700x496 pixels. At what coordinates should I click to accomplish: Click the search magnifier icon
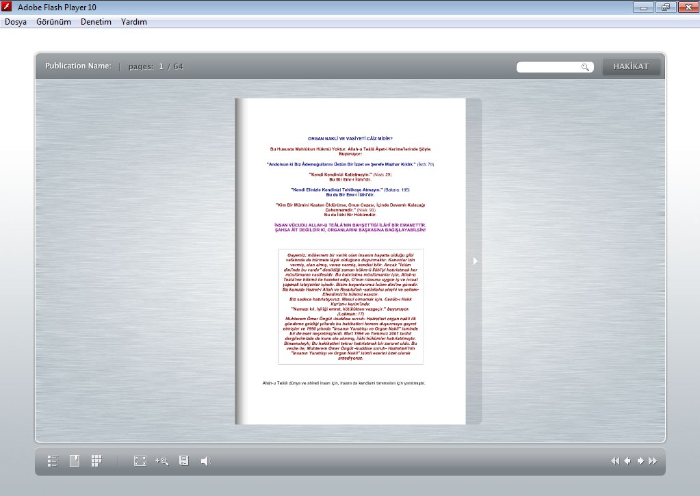coord(585,67)
